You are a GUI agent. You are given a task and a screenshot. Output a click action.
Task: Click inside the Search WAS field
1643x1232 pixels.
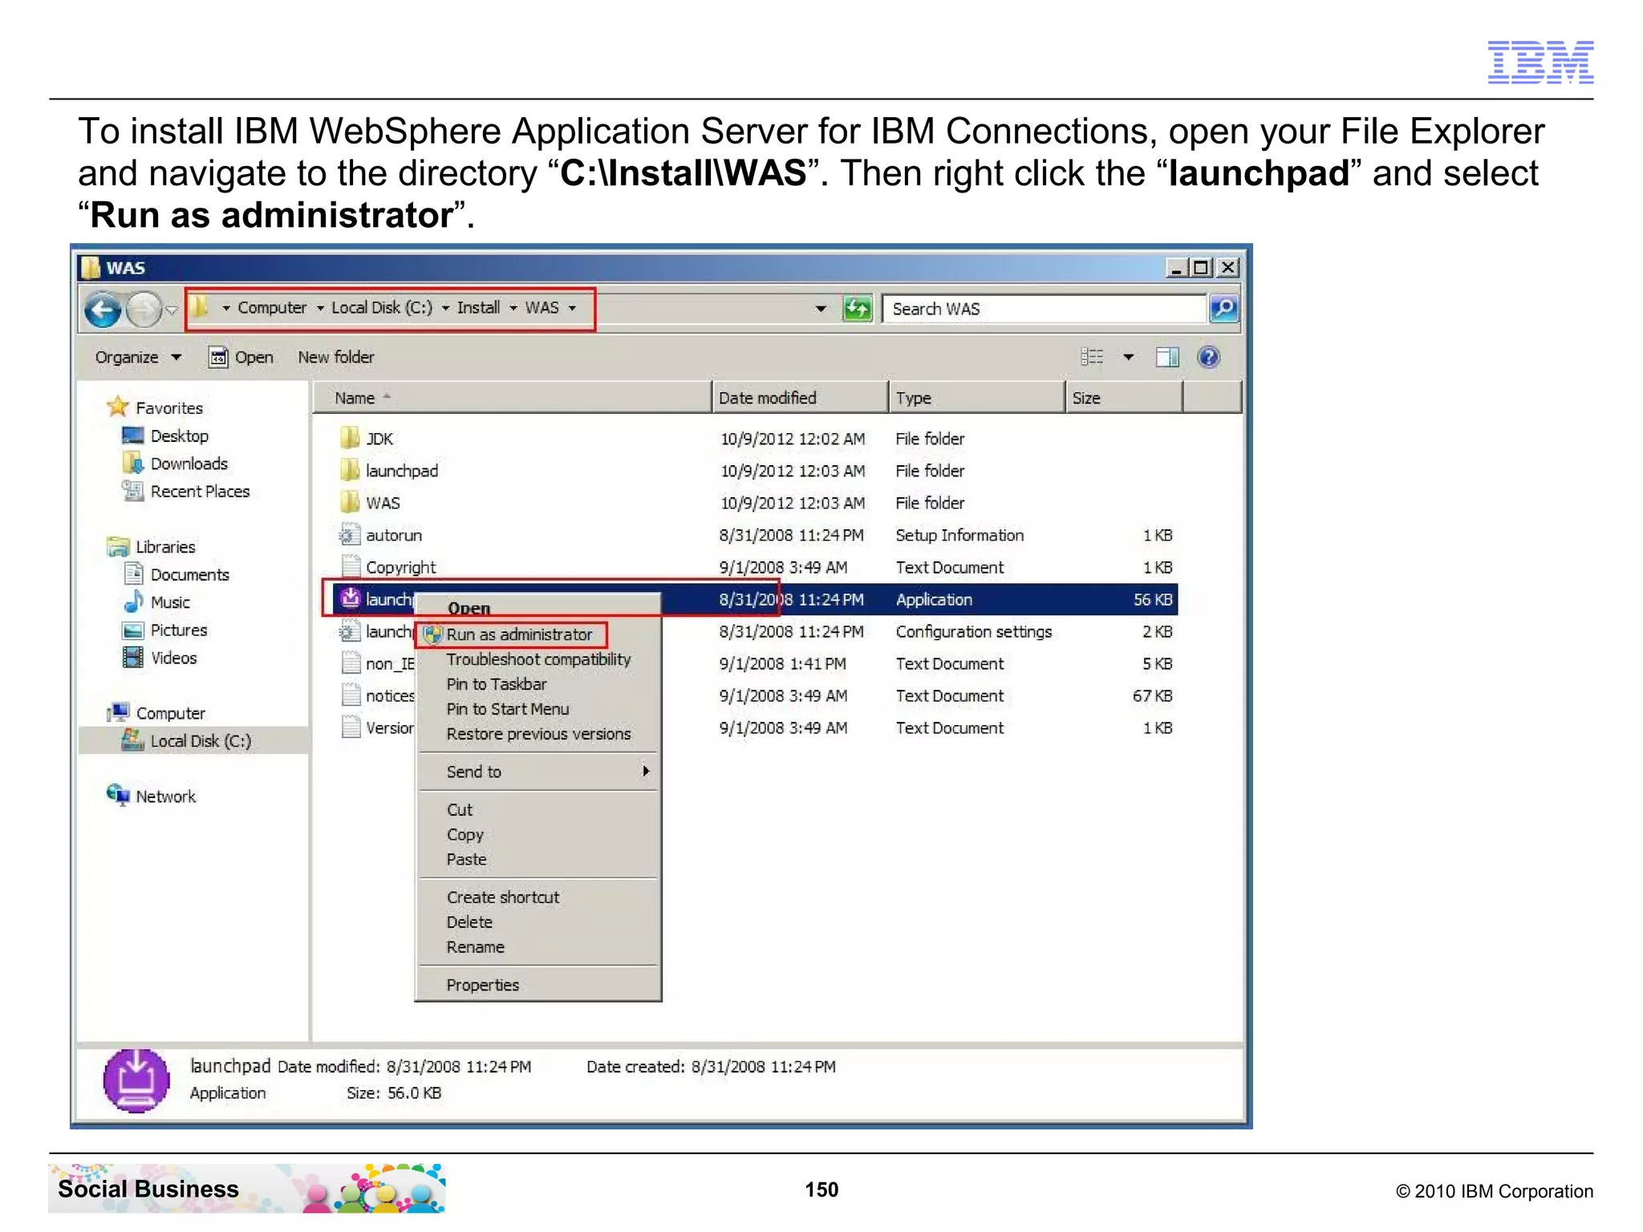(x=1044, y=309)
